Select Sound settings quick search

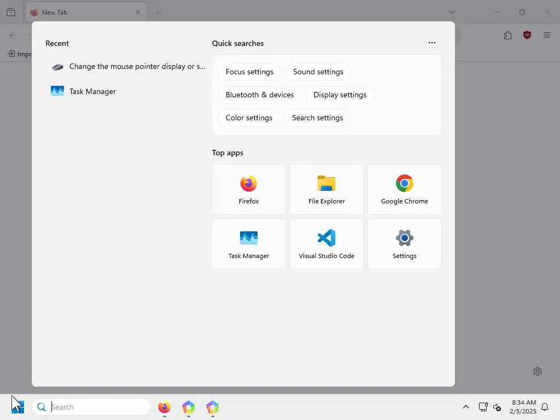click(318, 72)
